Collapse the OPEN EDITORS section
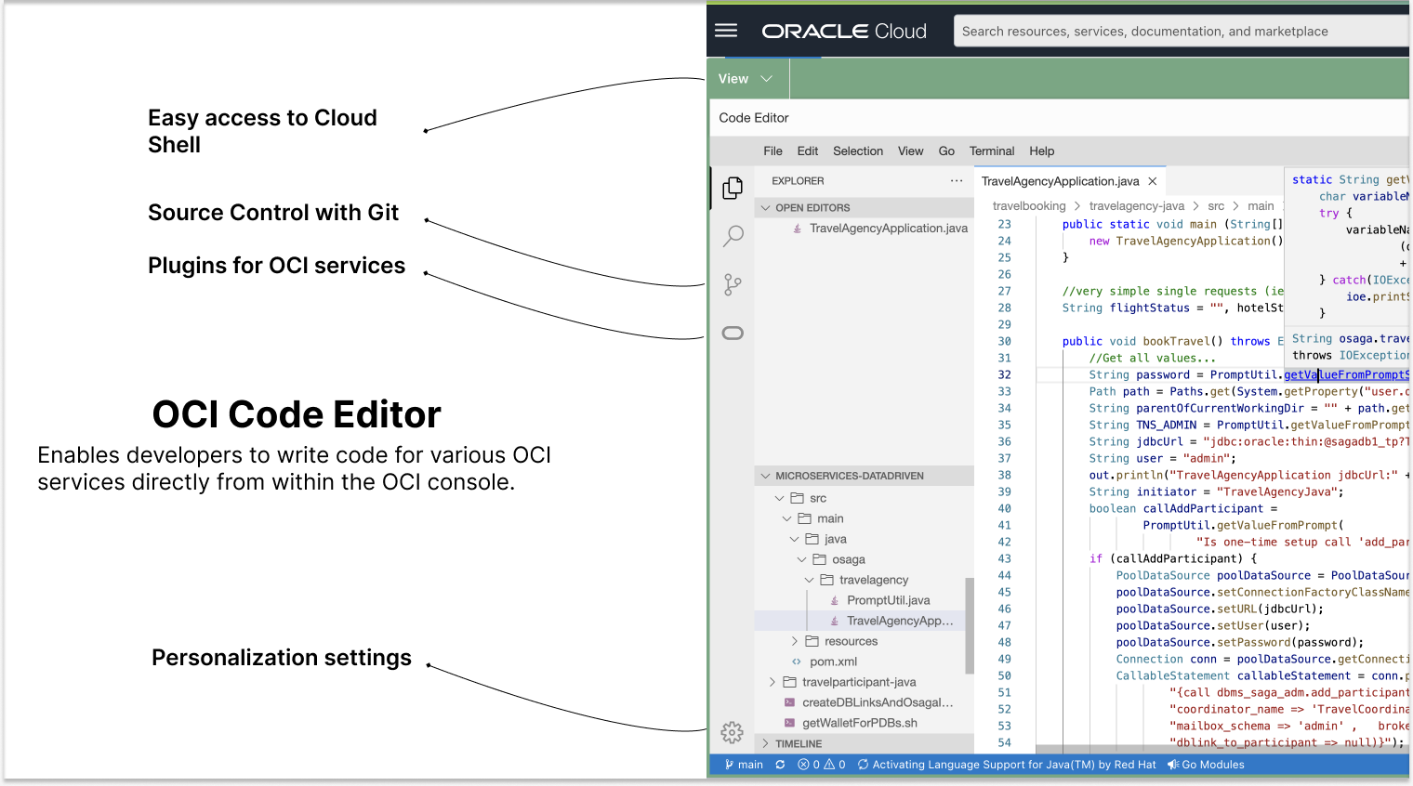This screenshot has height=786, width=1413. (x=767, y=206)
